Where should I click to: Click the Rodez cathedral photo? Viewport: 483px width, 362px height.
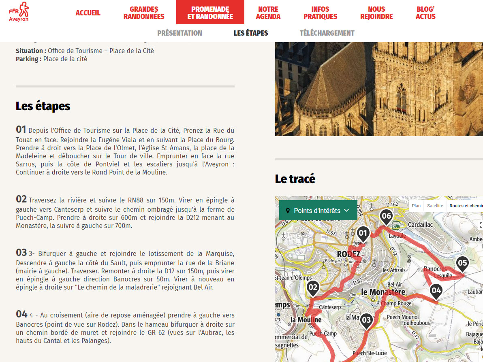tap(379, 89)
